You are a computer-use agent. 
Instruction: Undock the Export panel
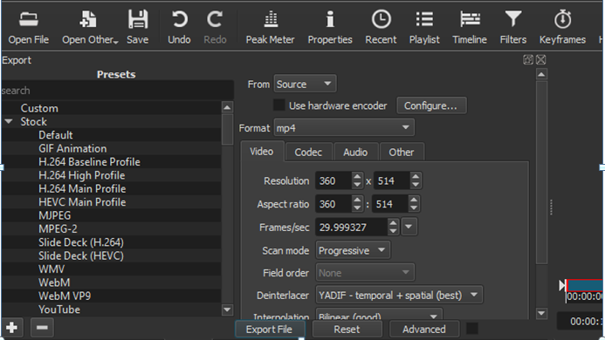(x=528, y=60)
